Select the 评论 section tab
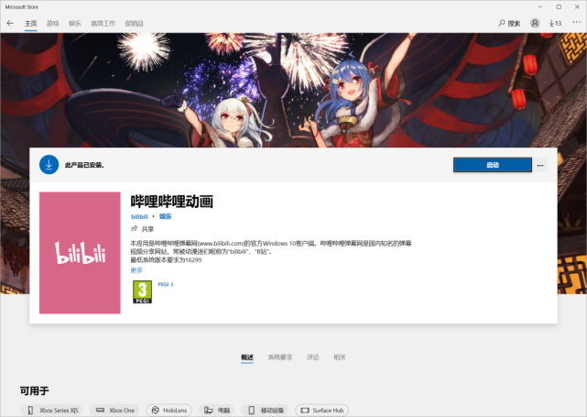Screen dimensions: 587x417 [313, 357]
